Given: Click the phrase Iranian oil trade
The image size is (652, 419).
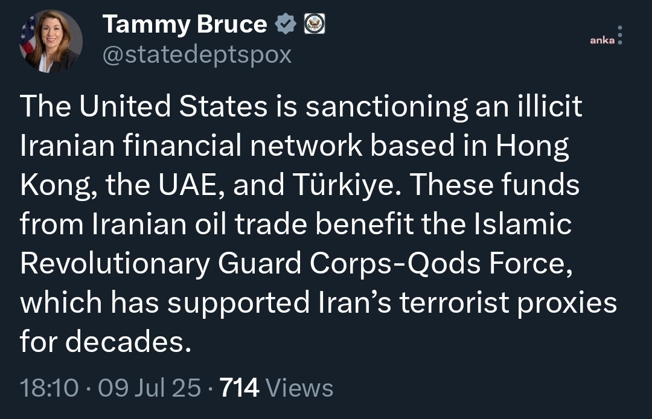Looking at the screenshot, I should tap(199, 223).
